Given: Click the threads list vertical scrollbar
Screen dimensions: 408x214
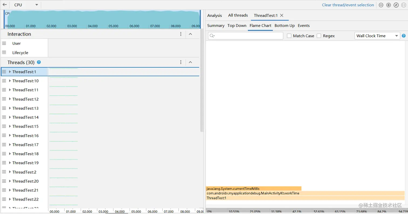Looking at the screenshot, I should pos(202,80).
